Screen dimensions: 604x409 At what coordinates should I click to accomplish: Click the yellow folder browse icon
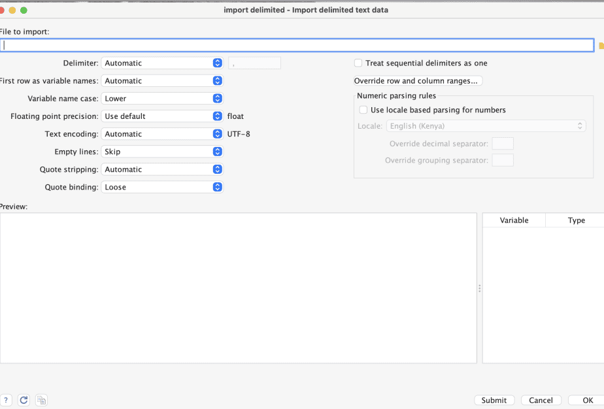pos(601,46)
